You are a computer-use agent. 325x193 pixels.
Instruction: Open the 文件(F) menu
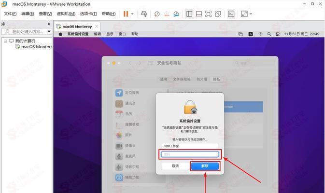10,14
